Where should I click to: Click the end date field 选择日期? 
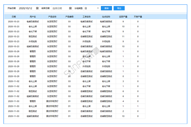(x=60, y=8)
